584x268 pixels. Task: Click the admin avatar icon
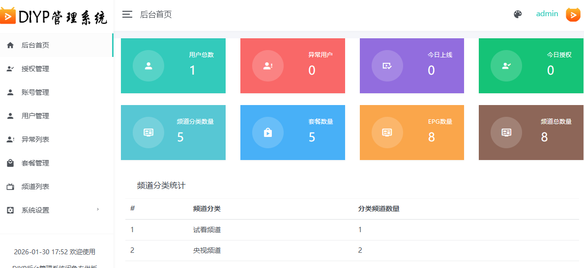(573, 15)
